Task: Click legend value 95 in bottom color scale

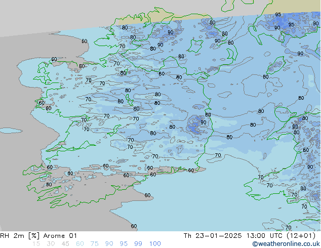Action: [124, 244]
